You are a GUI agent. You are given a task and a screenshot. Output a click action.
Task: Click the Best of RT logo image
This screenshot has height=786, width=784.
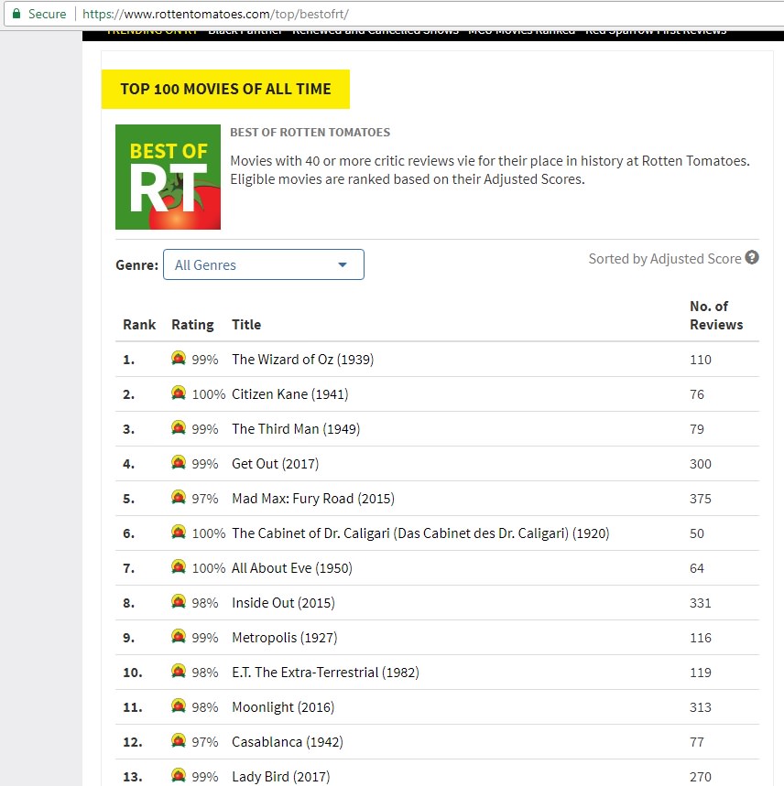[x=168, y=177]
